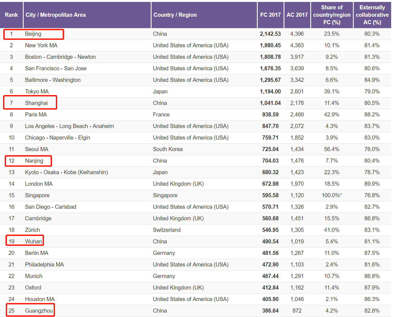Click the AC 2017 column header

click(x=297, y=15)
